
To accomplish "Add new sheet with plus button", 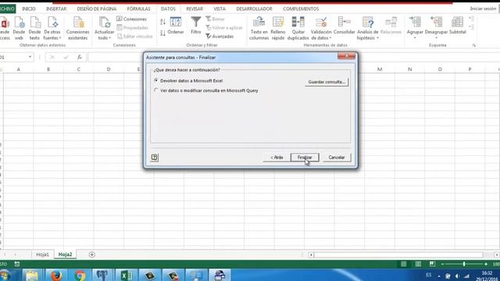I will (x=92, y=254).
